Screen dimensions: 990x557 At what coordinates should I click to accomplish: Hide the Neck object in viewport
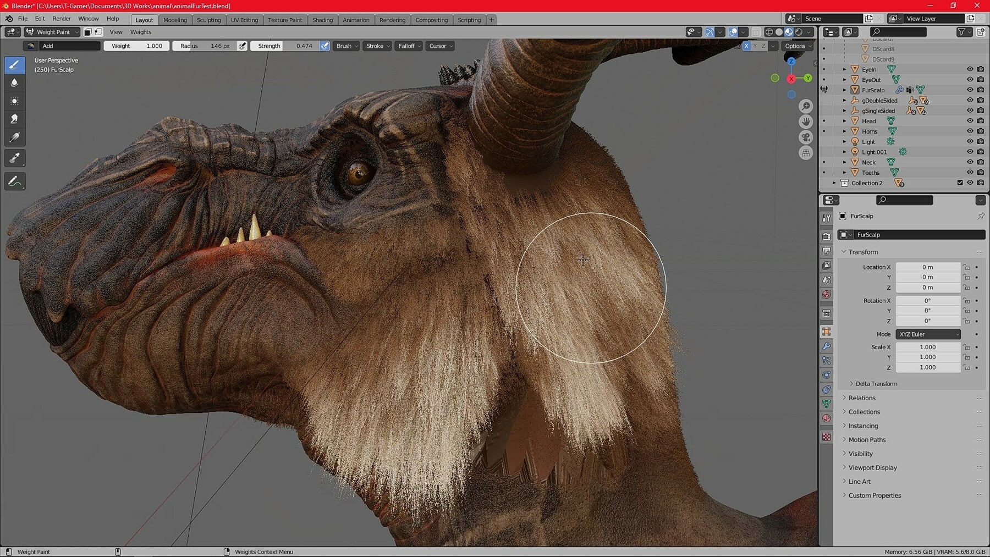(x=970, y=162)
